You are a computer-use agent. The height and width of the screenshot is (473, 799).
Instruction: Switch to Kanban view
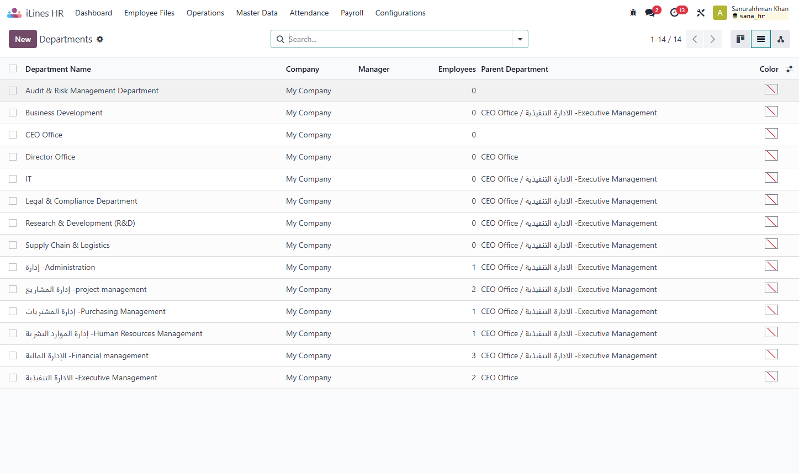click(740, 39)
